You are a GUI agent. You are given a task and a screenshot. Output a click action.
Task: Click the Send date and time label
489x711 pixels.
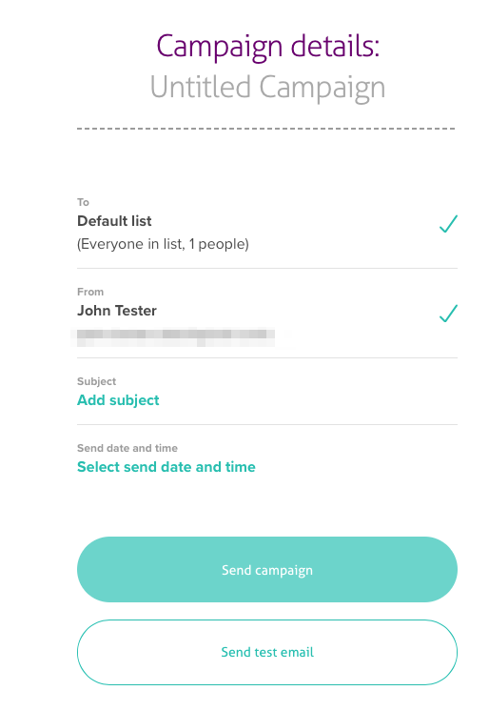pos(127,448)
